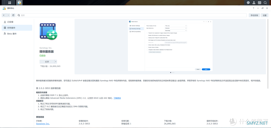
Task: Open the notifications chat bubble icon
Action: tap(248, 3)
